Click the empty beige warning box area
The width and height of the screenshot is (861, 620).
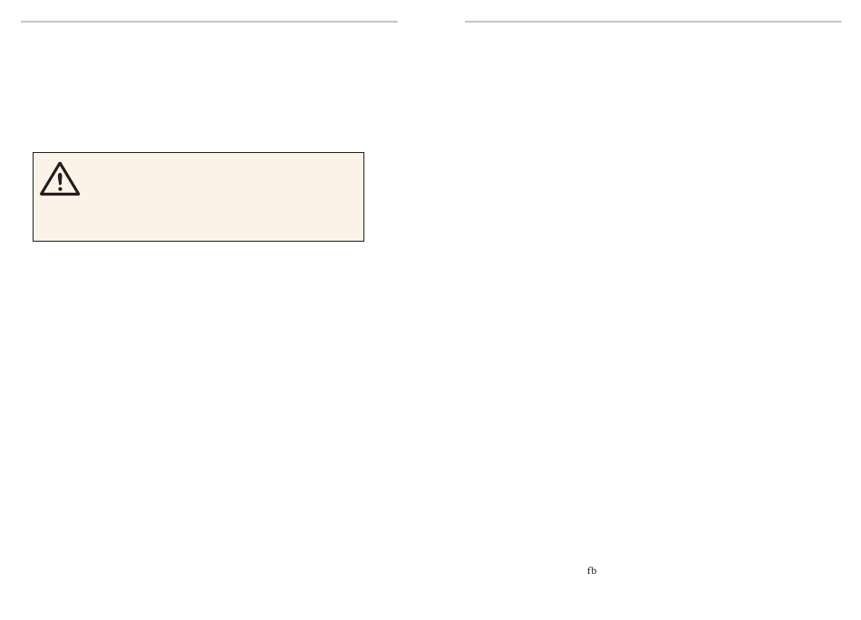219,196
